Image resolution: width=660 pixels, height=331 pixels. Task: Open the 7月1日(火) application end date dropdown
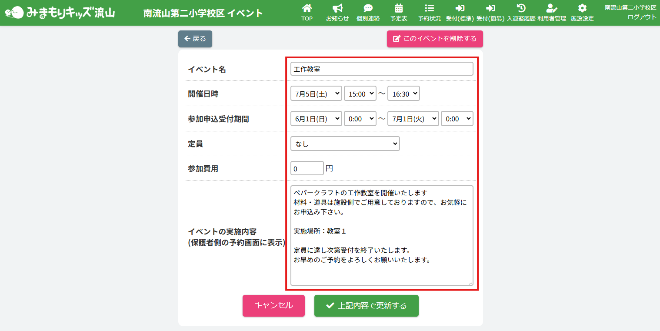coord(413,119)
